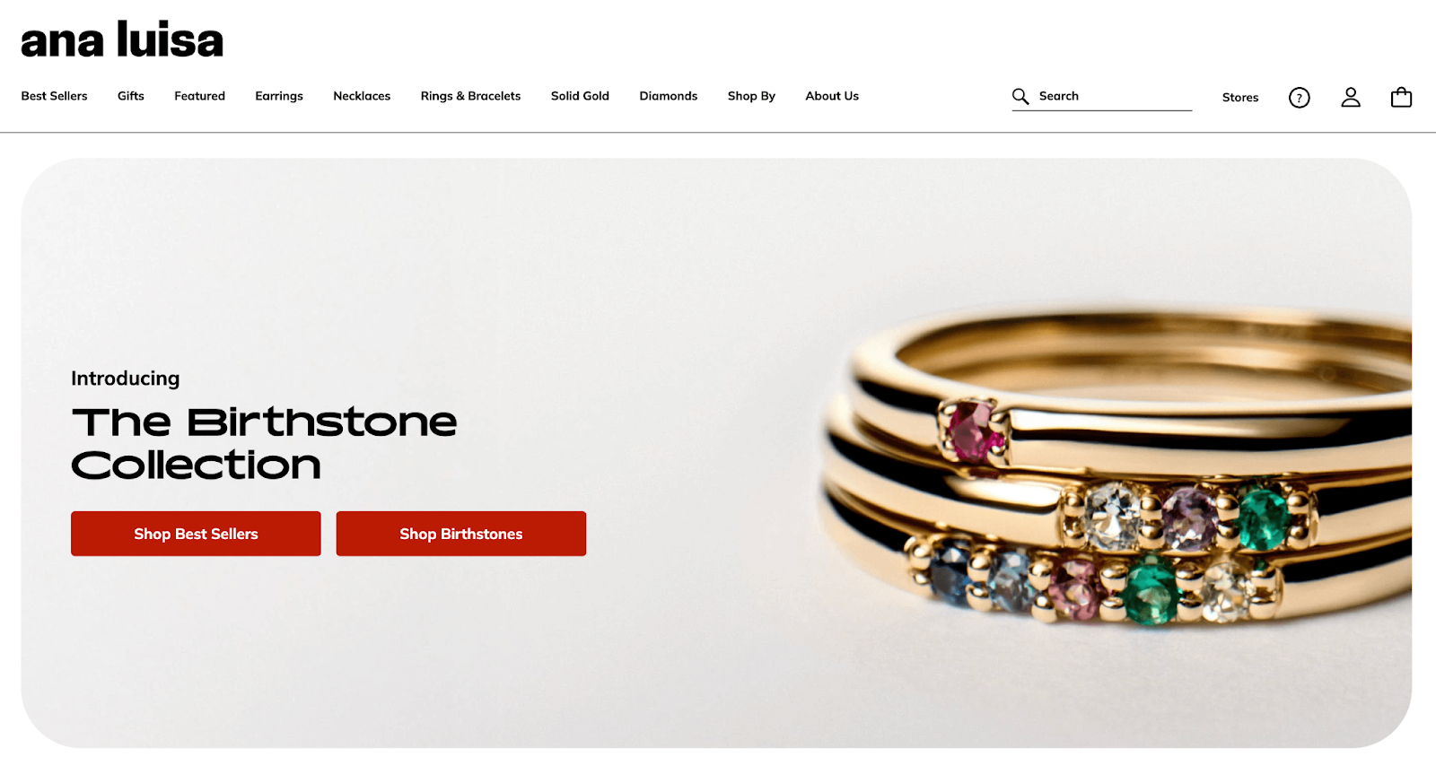Expand the Shop By menu

click(751, 96)
